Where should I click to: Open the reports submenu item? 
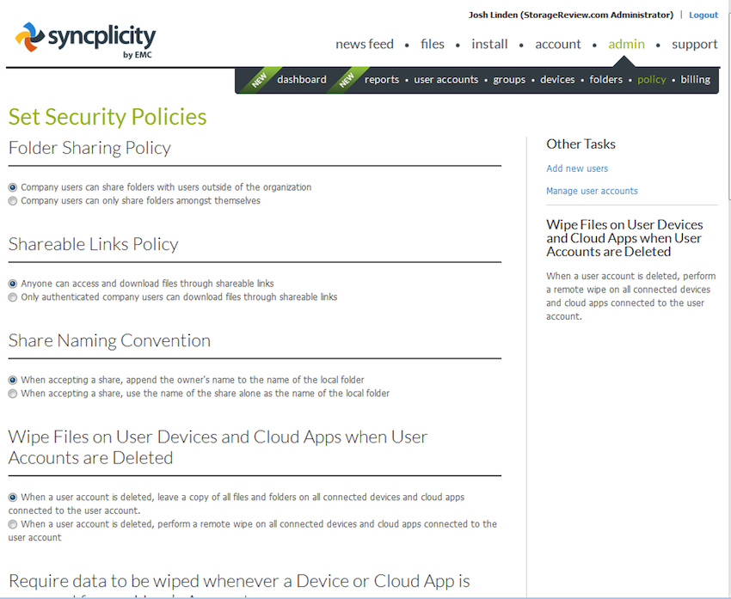tap(381, 80)
